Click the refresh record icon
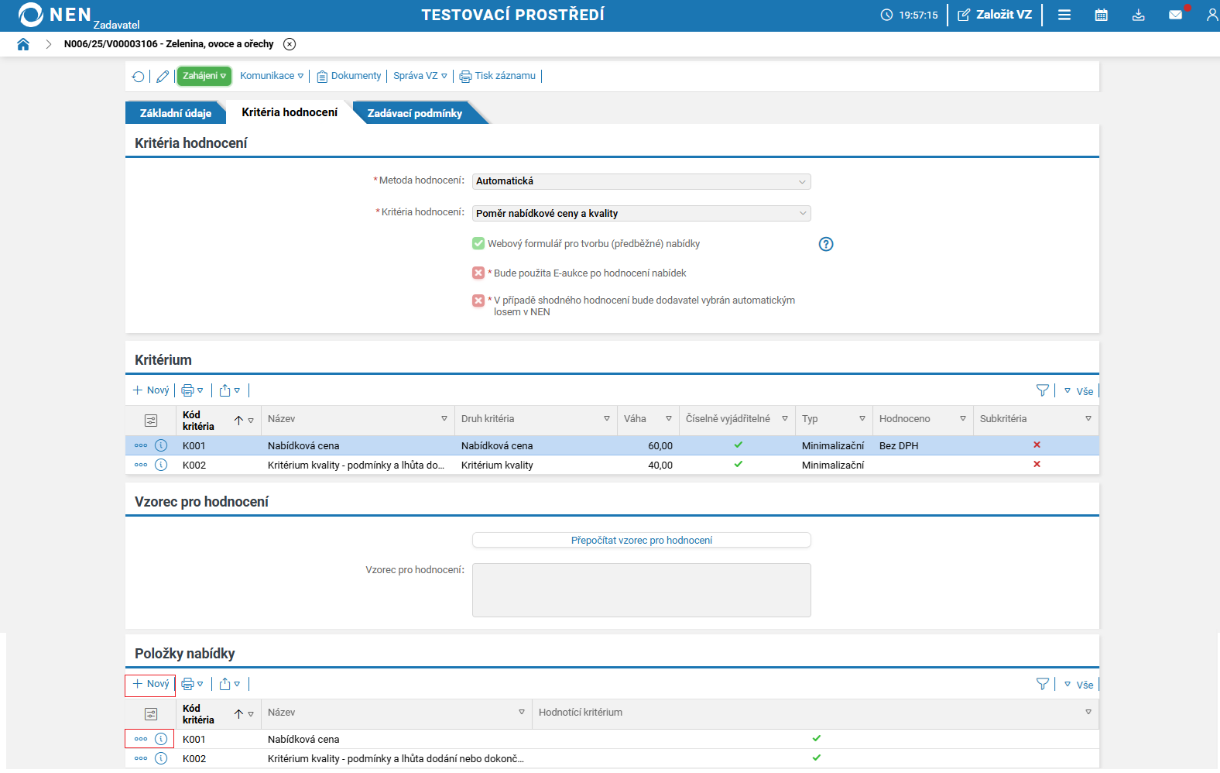Screen dimensions: 1220x773 click(x=138, y=76)
